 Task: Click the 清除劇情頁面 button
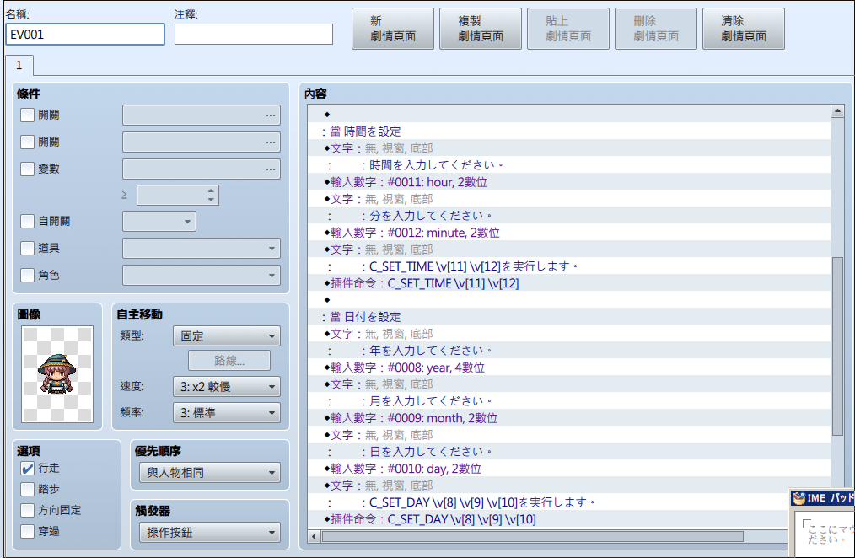click(x=743, y=29)
